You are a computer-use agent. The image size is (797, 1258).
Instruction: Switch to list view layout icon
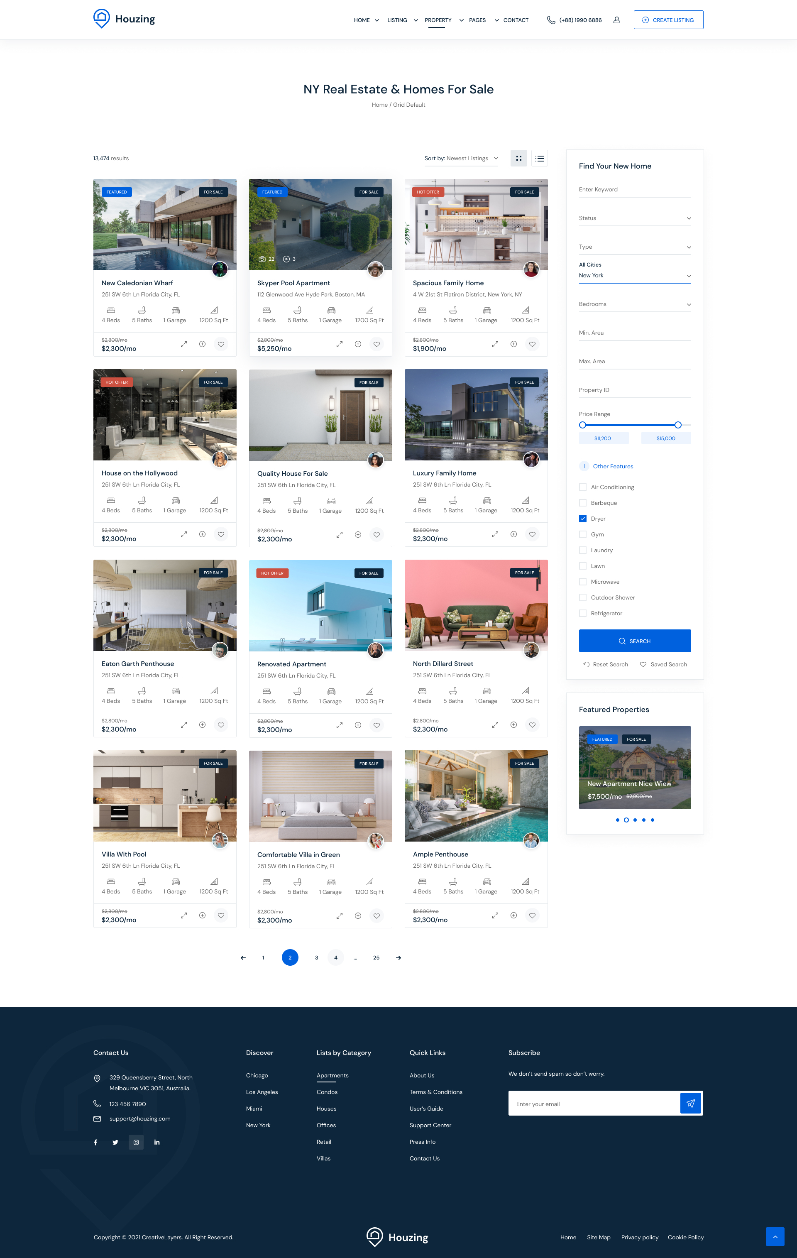coord(540,158)
